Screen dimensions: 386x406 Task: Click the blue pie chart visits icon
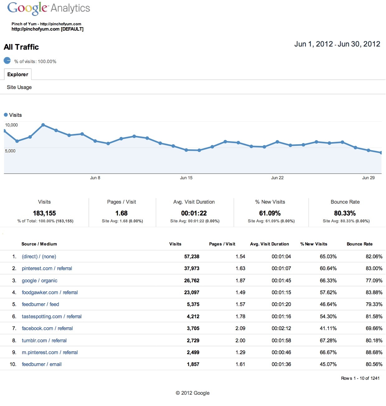[x=7, y=61]
